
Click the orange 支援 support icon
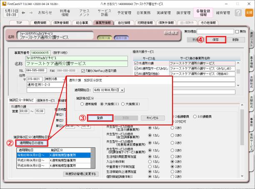pos(249,13)
